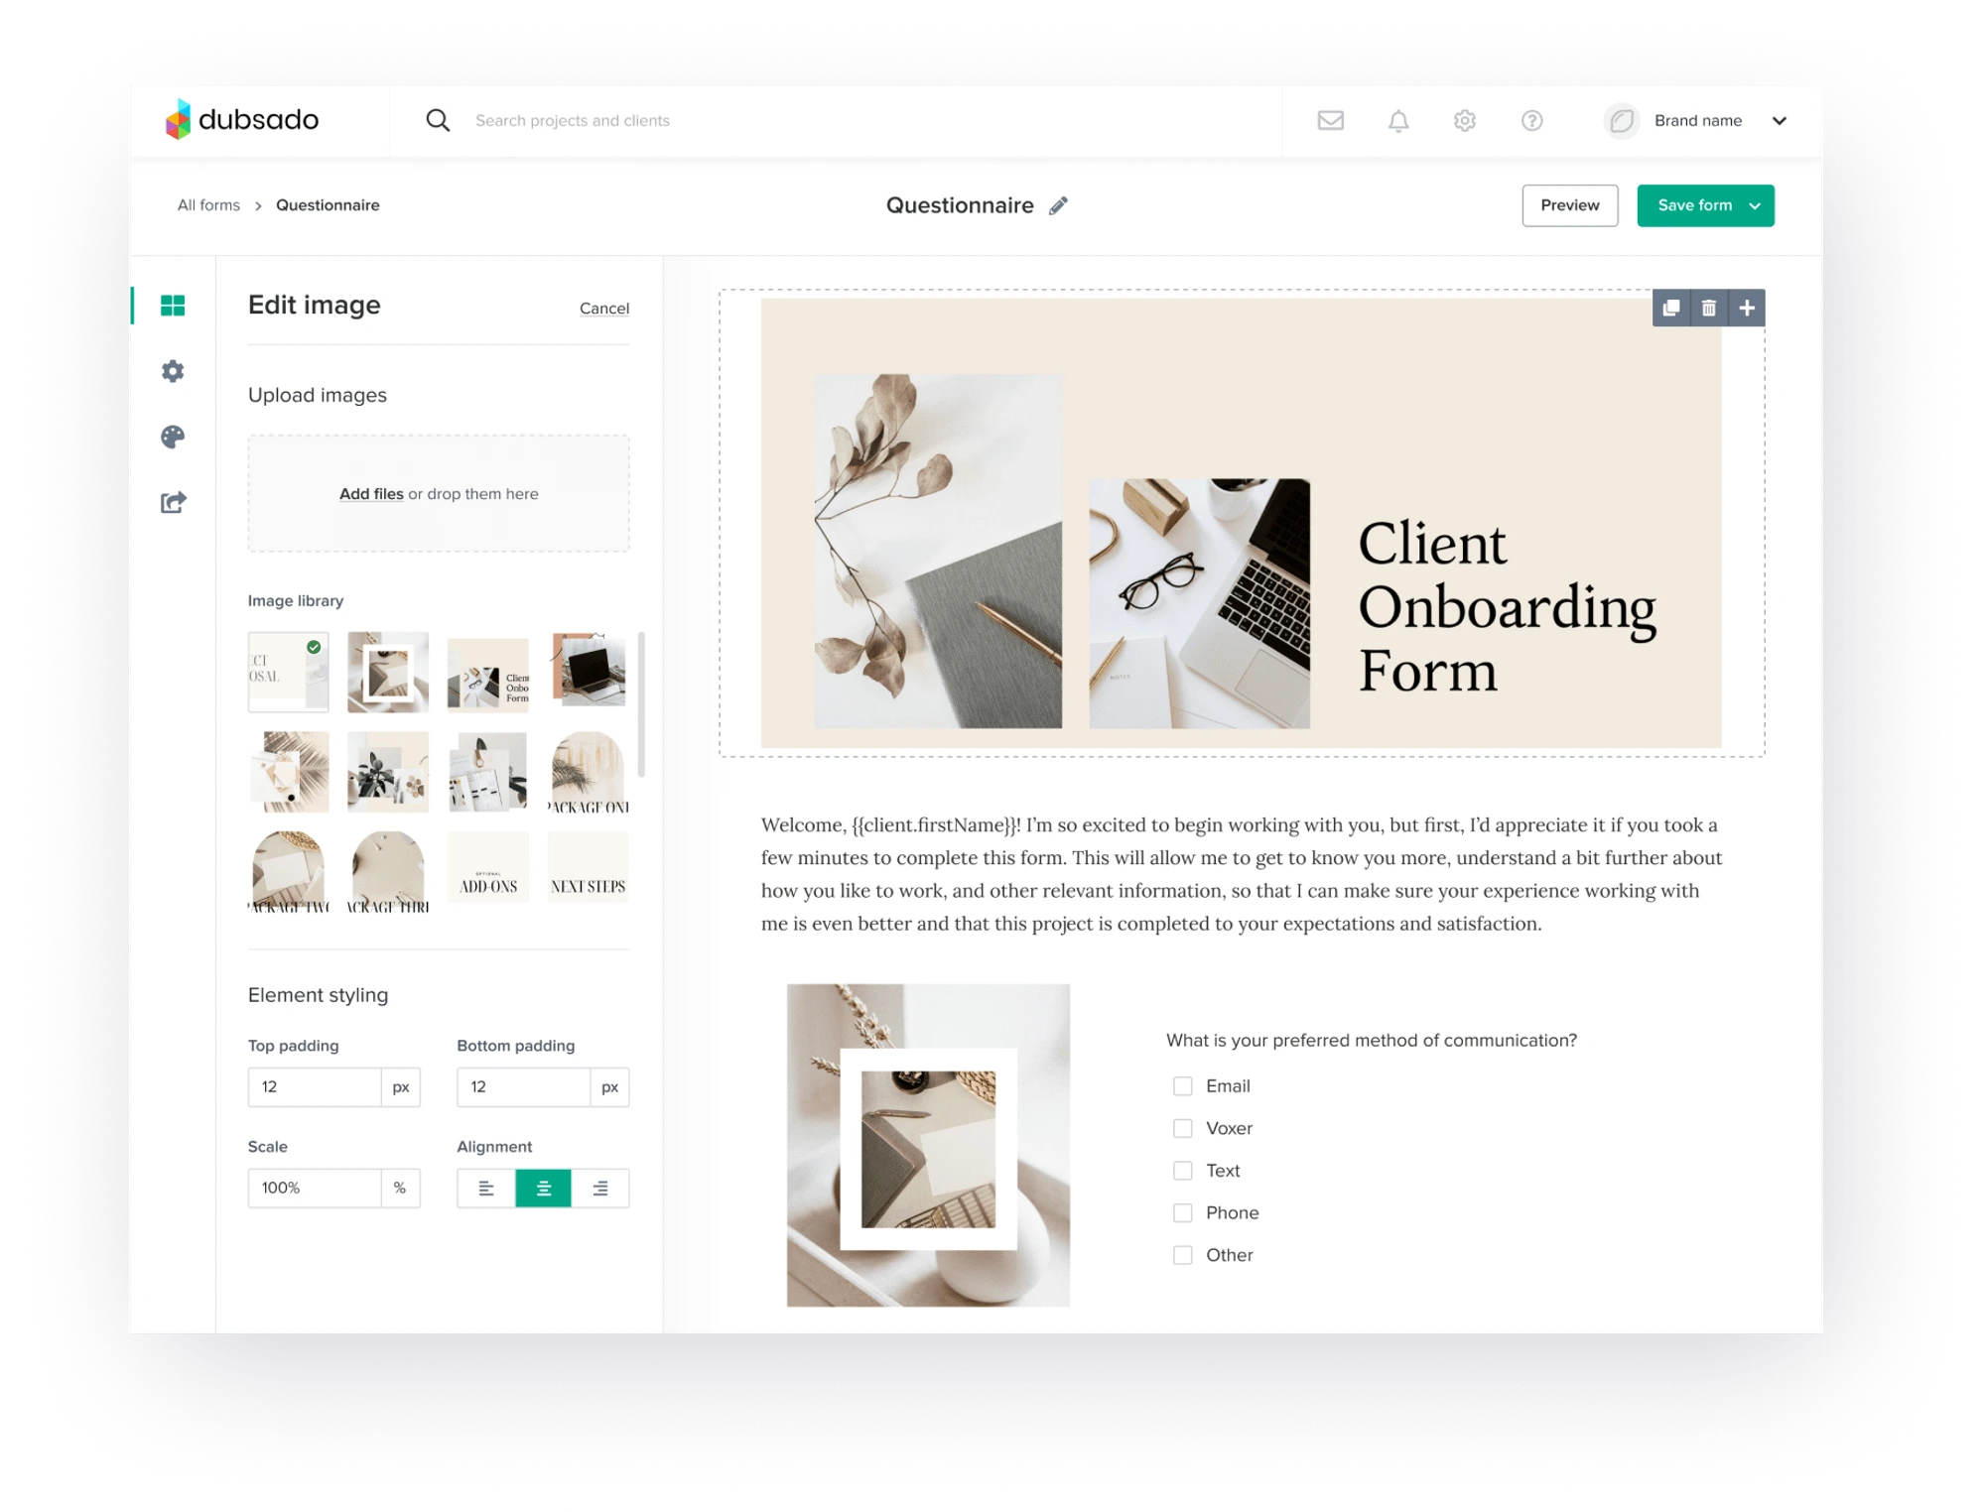Click the add block plus icon on banner
The width and height of the screenshot is (1985, 1512).
pyautogui.click(x=1745, y=307)
